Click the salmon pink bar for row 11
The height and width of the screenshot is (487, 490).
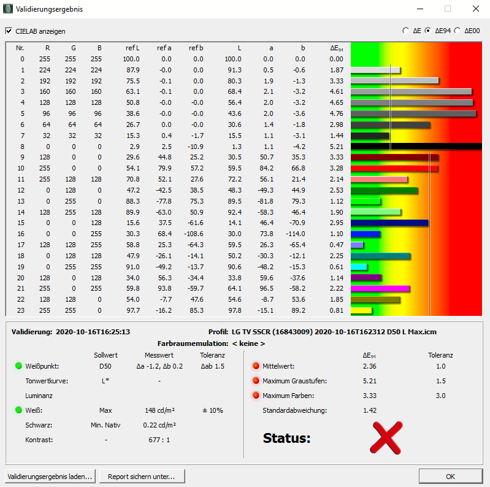point(379,180)
